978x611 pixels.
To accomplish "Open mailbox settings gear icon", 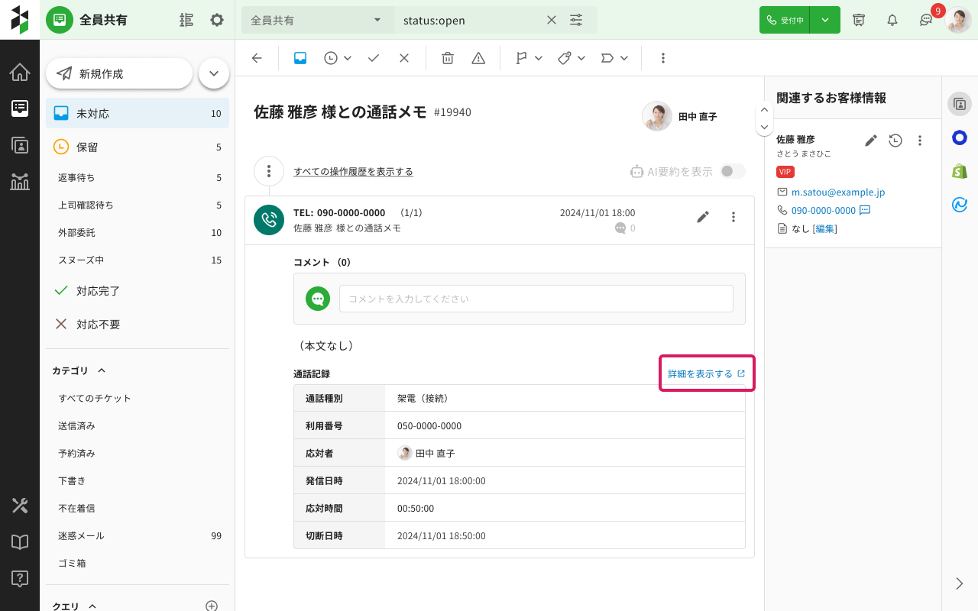I will point(217,20).
